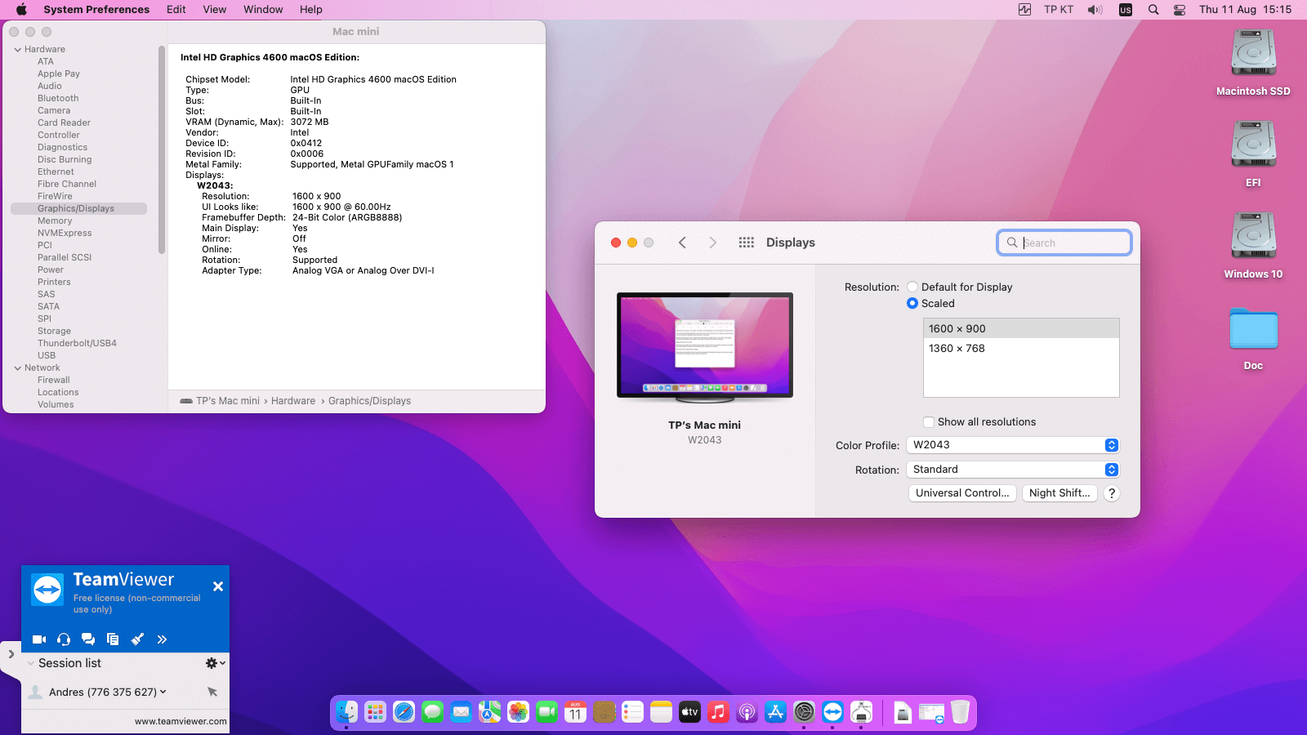Viewport: 1307px width, 735px height.
Task: Click the TeamViewer whiteboard brush icon
Action: [x=137, y=639]
